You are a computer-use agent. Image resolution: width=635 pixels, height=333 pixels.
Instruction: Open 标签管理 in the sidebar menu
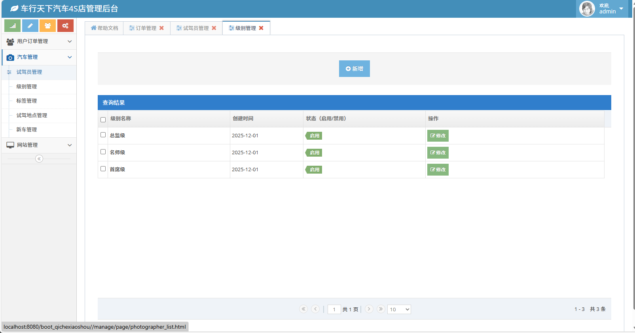tap(27, 101)
